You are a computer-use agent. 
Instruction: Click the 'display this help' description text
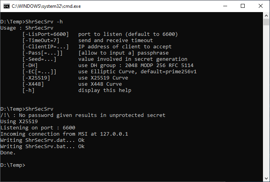click(x=105, y=90)
